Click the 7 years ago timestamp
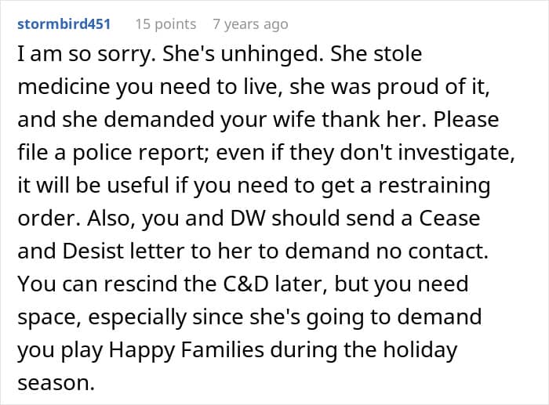 point(251,24)
